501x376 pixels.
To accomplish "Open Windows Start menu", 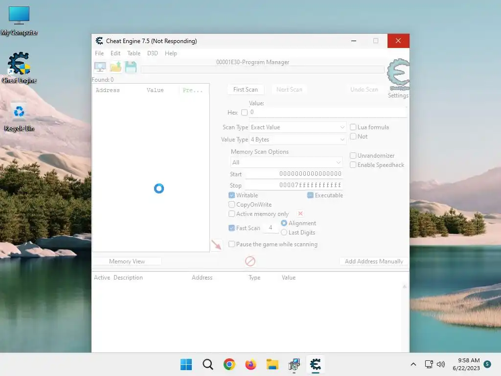I will coord(186,364).
